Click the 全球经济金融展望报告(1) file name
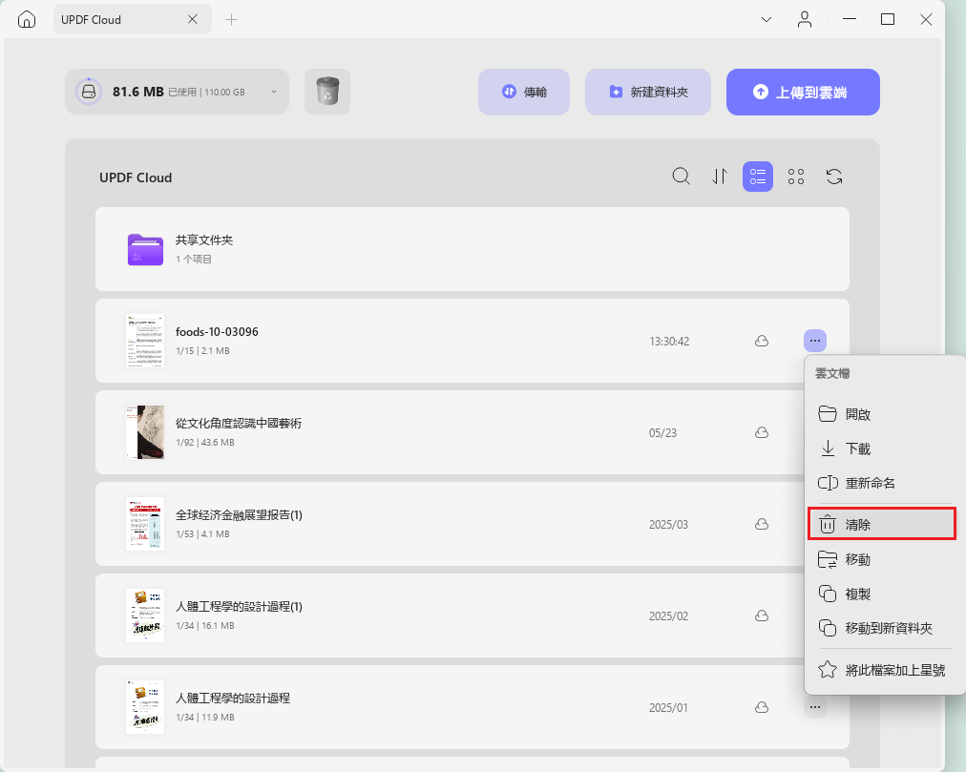The width and height of the screenshot is (966, 772). 239,515
